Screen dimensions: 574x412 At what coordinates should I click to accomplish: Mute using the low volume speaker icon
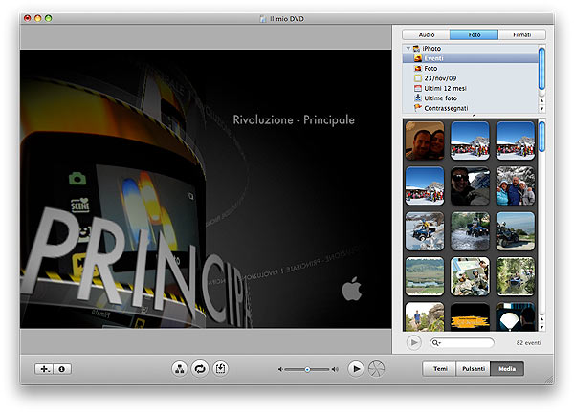(x=280, y=370)
